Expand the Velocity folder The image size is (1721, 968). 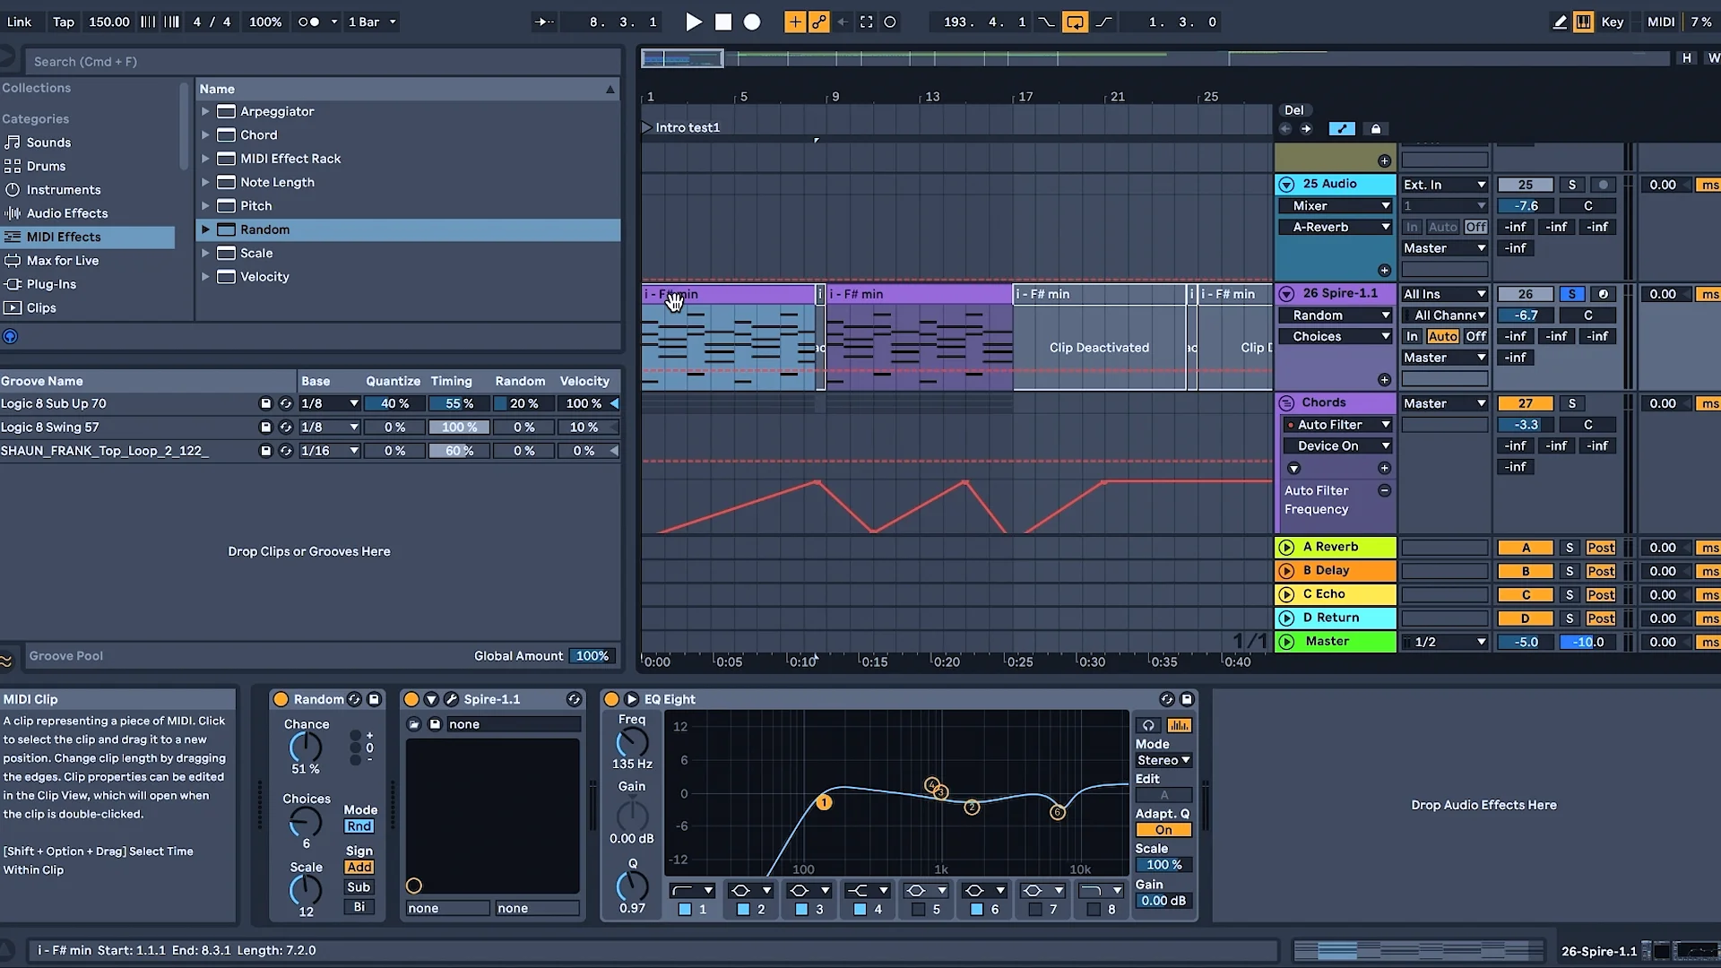pyautogui.click(x=205, y=277)
